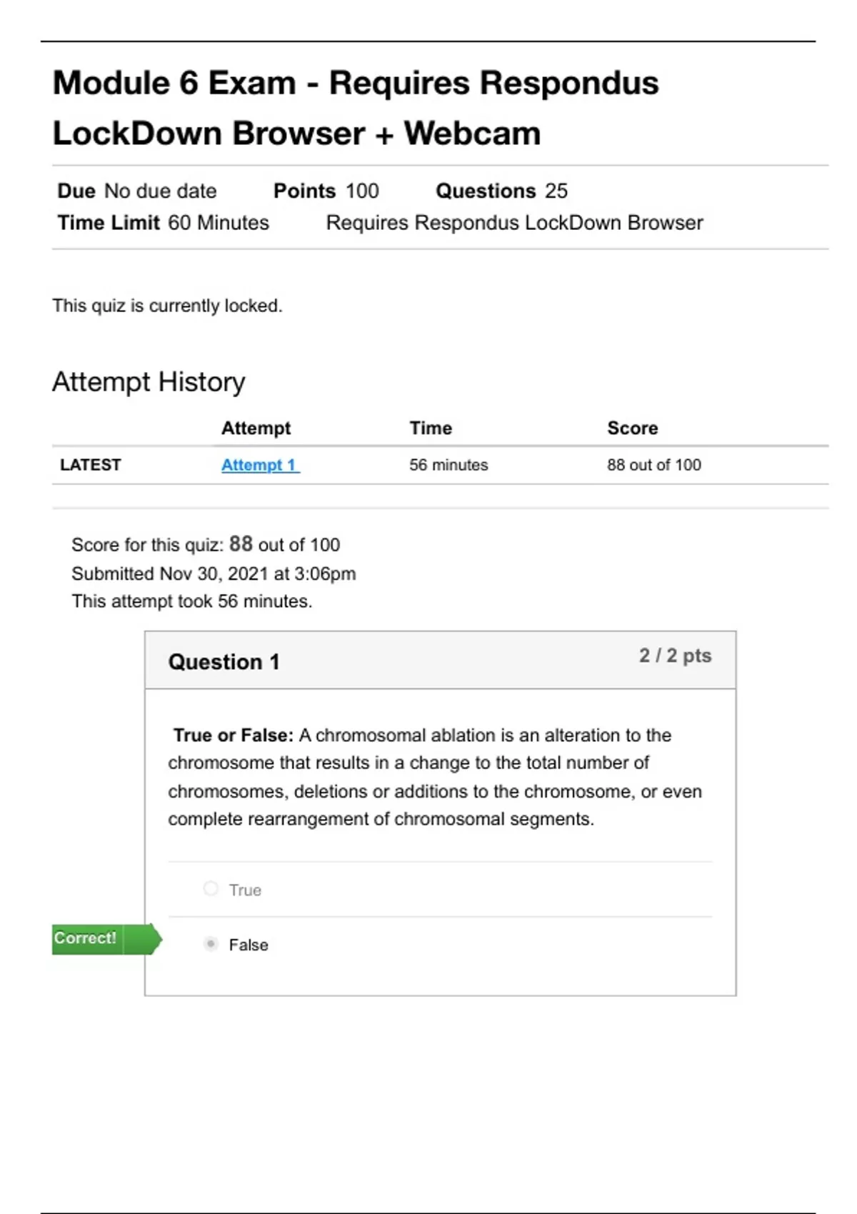
Task: Click the 'Score for this quiz' line
Action: click(206, 545)
